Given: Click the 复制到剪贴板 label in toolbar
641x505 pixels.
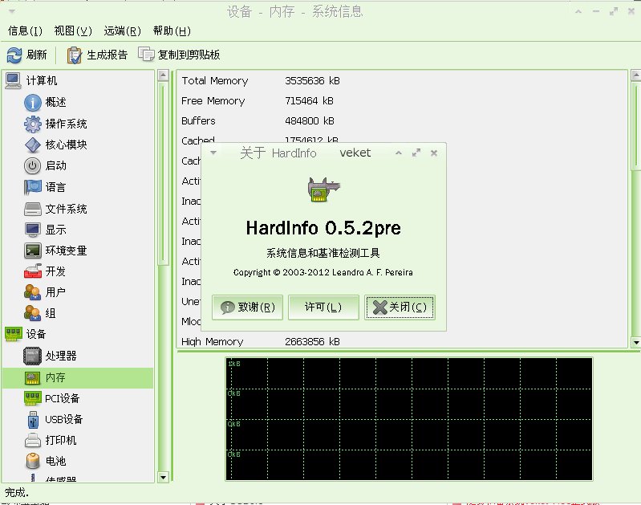Looking at the screenshot, I should pos(189,55).
